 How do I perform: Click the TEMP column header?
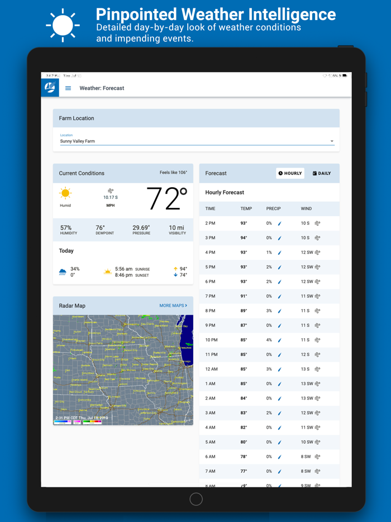click(246, 208)
